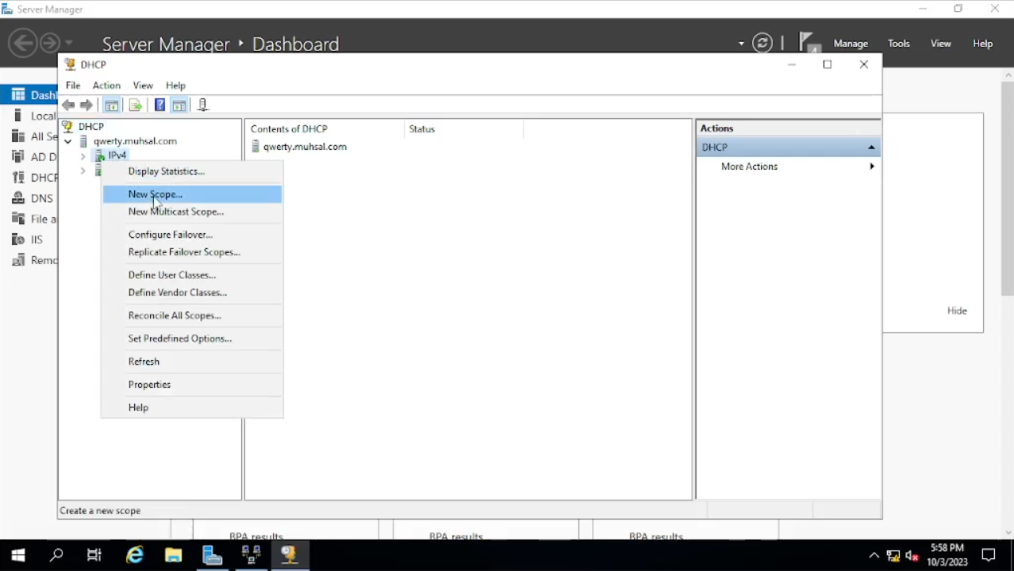Click the Server Manager taskbar icon
Image resolution: width=1014 pixels, height=571 pixels.
[x=212, y=555]
